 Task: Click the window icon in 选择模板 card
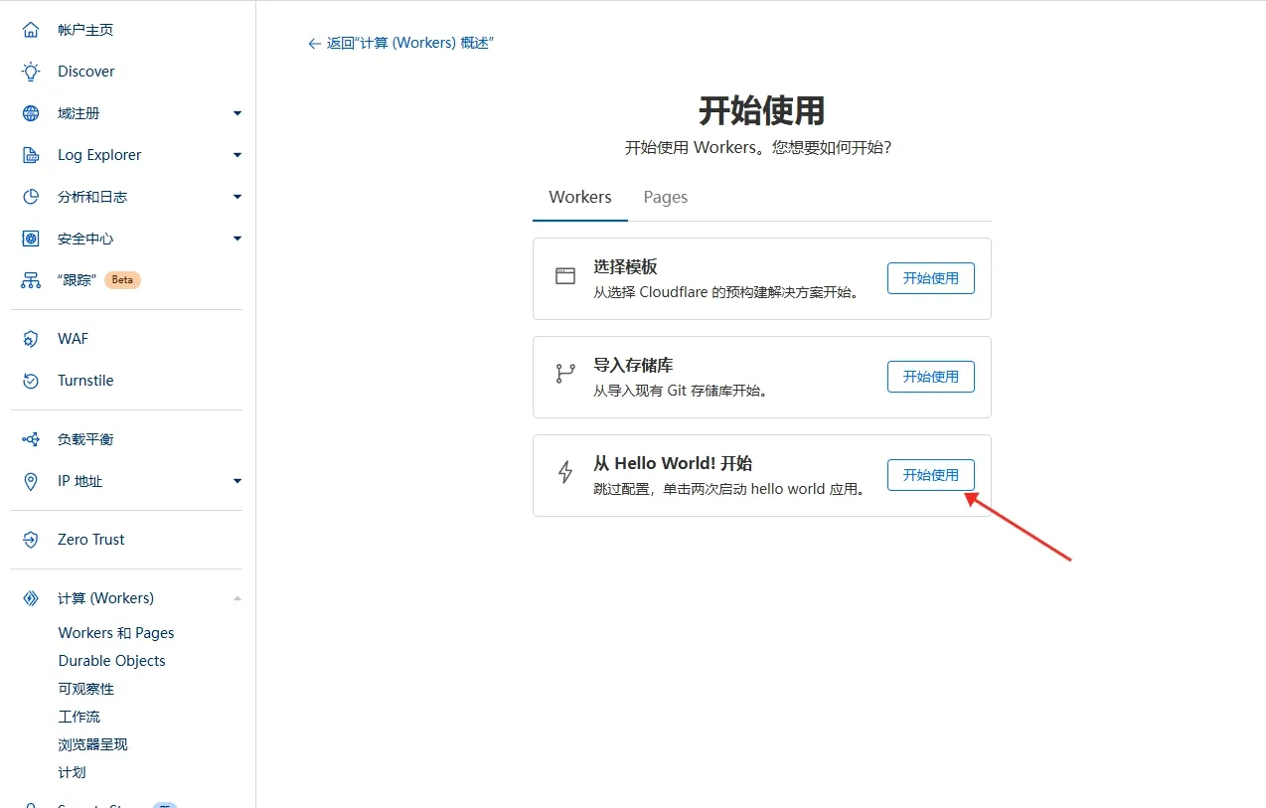click(x=565, y=276)
